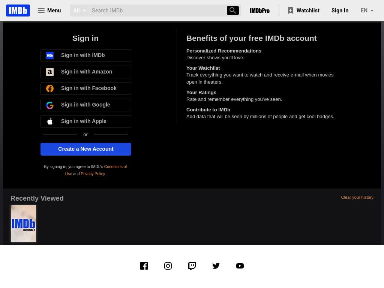Visit IMDb's Facebook page footer icon
Viewport: 384px width, 288px height.
[144, 266]
